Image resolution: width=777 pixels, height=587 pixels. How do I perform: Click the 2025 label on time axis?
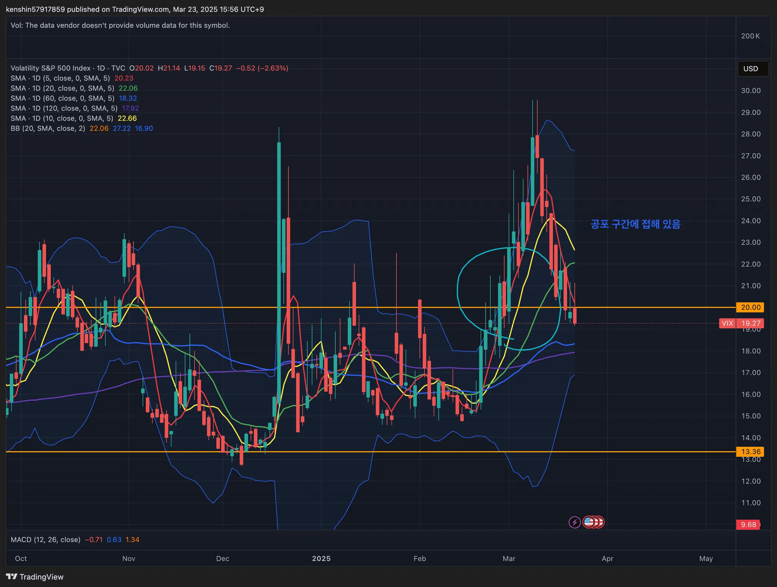321,559
